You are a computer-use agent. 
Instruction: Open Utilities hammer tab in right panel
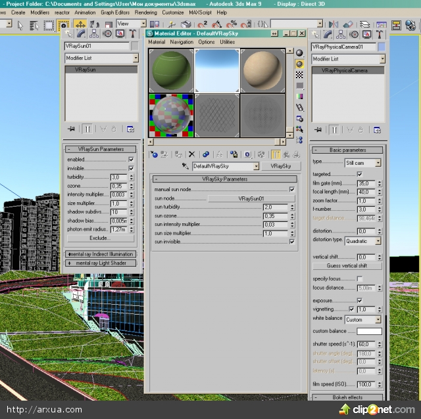[x=380, y=34]
